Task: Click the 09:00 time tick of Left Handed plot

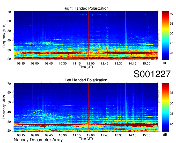Action: pyautogui.click(x=35, y=135)
